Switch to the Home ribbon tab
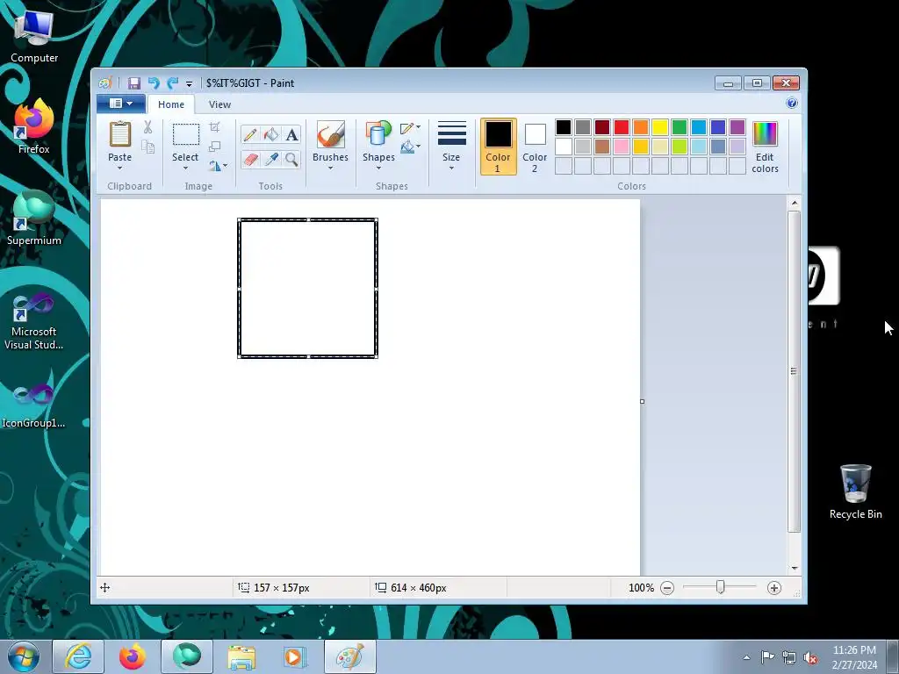The width and height of the screenshot is (899, 674). coord(171,104)
